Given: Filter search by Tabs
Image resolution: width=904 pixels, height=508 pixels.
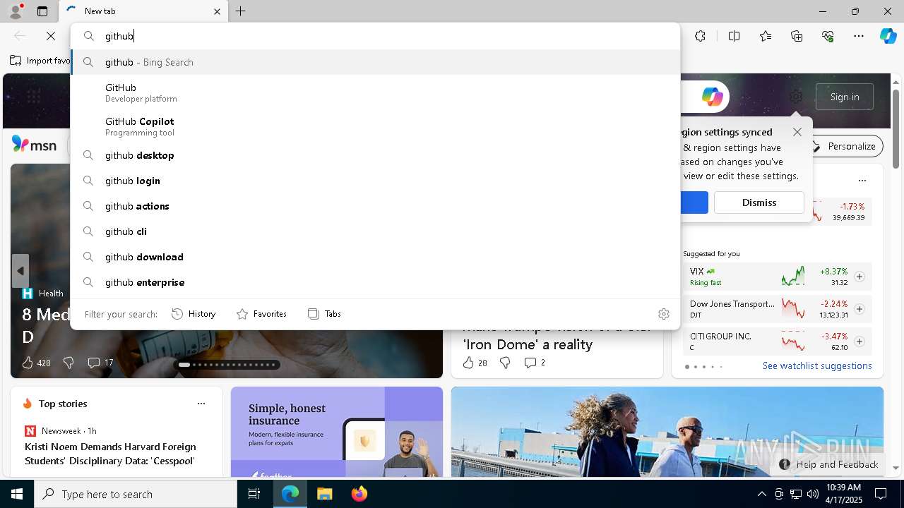Looking at the screenshot, I should [x=325, y=314].
